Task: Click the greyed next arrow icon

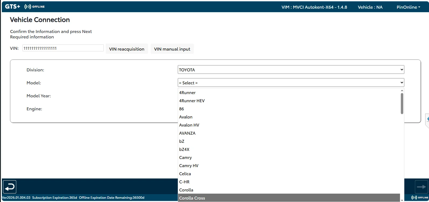Action: click(x=421, y=187)
